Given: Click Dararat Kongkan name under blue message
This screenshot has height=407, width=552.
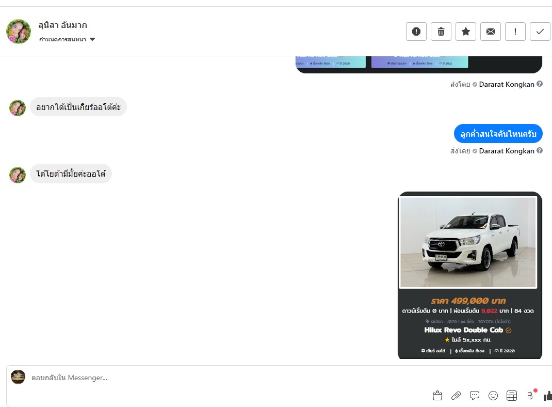Looking at the screenshot, I should tap(507, 151).
